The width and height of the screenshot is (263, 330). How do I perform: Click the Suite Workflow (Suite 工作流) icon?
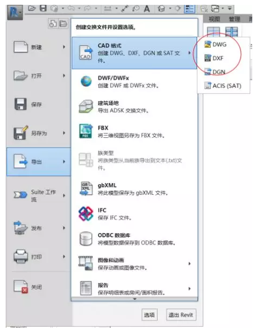point(20,195)
